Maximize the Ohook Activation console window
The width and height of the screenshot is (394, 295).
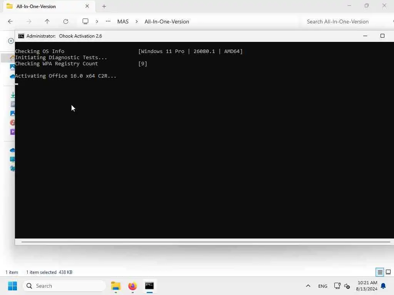point(382,36)
